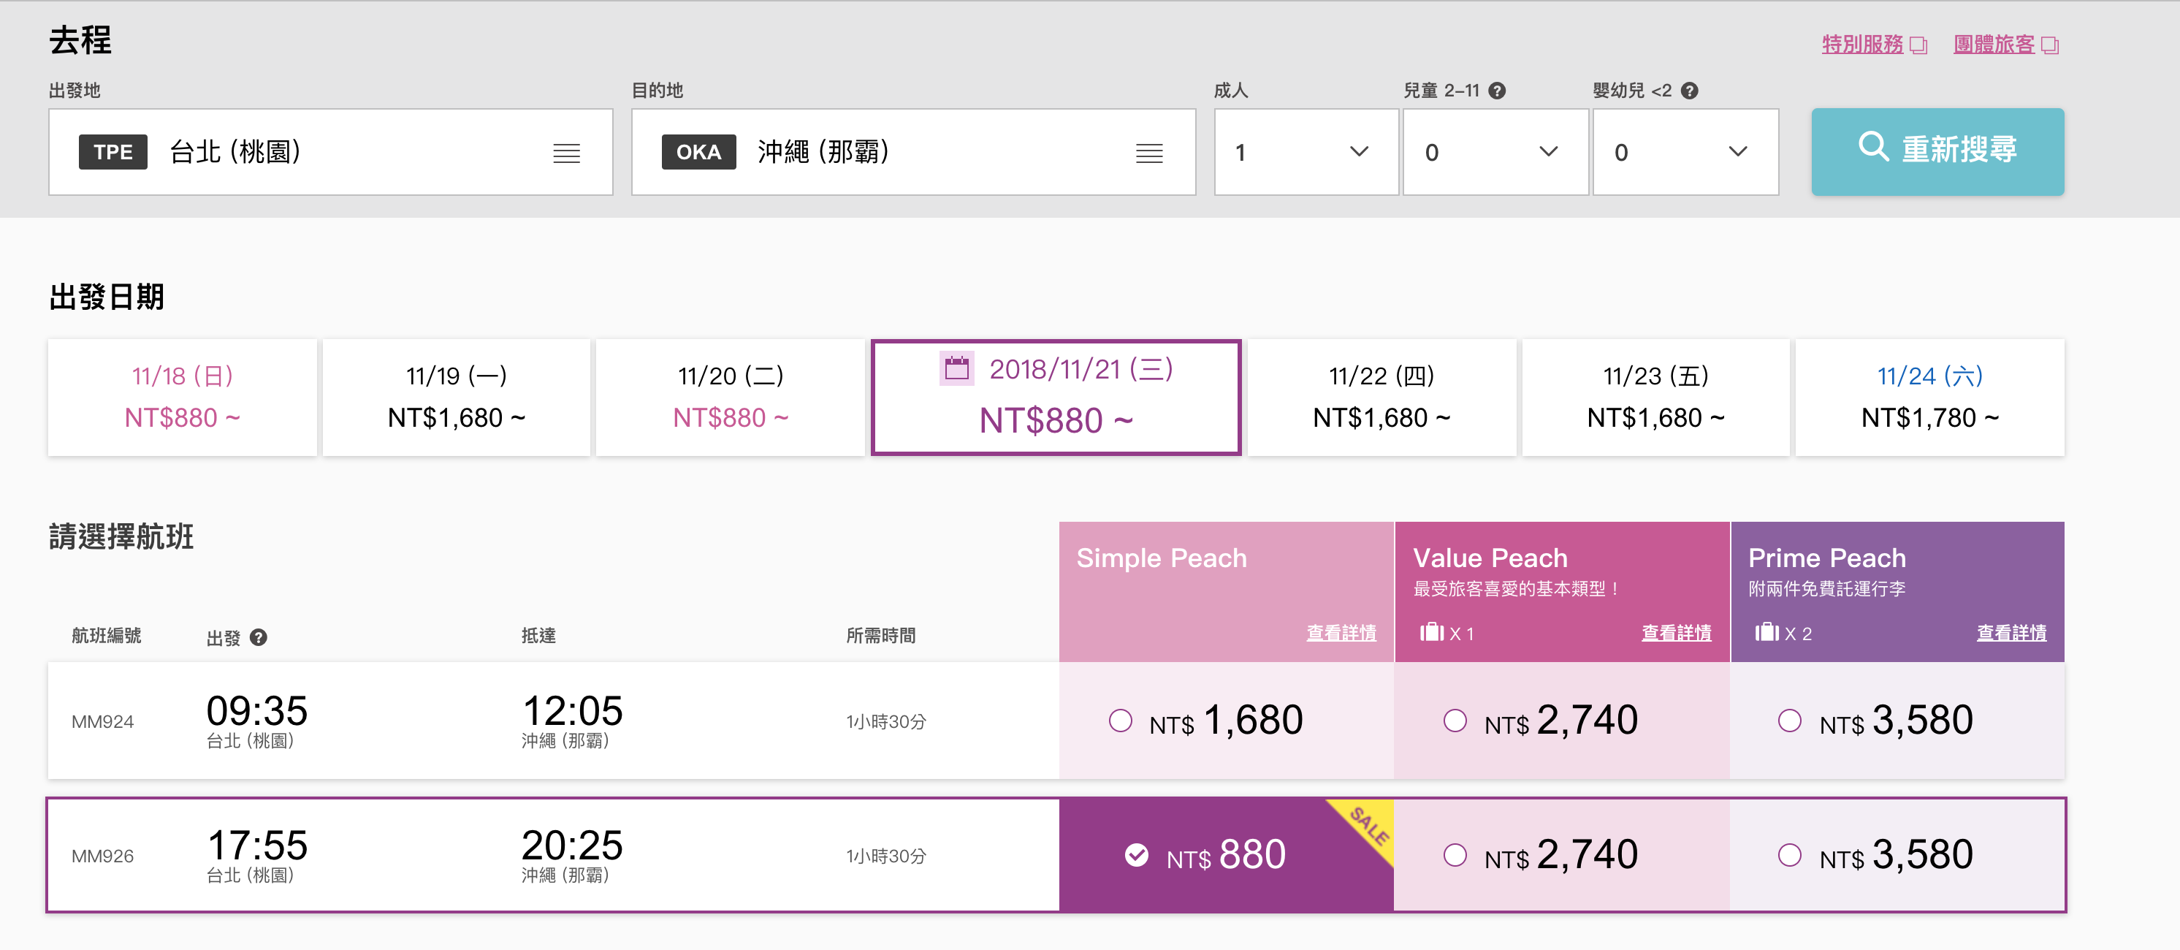Image resolution: width=2180 pixels, height=950 pixels.
Task: Click the 重新搜尋 search again button
Action: tap(1937, 151)
